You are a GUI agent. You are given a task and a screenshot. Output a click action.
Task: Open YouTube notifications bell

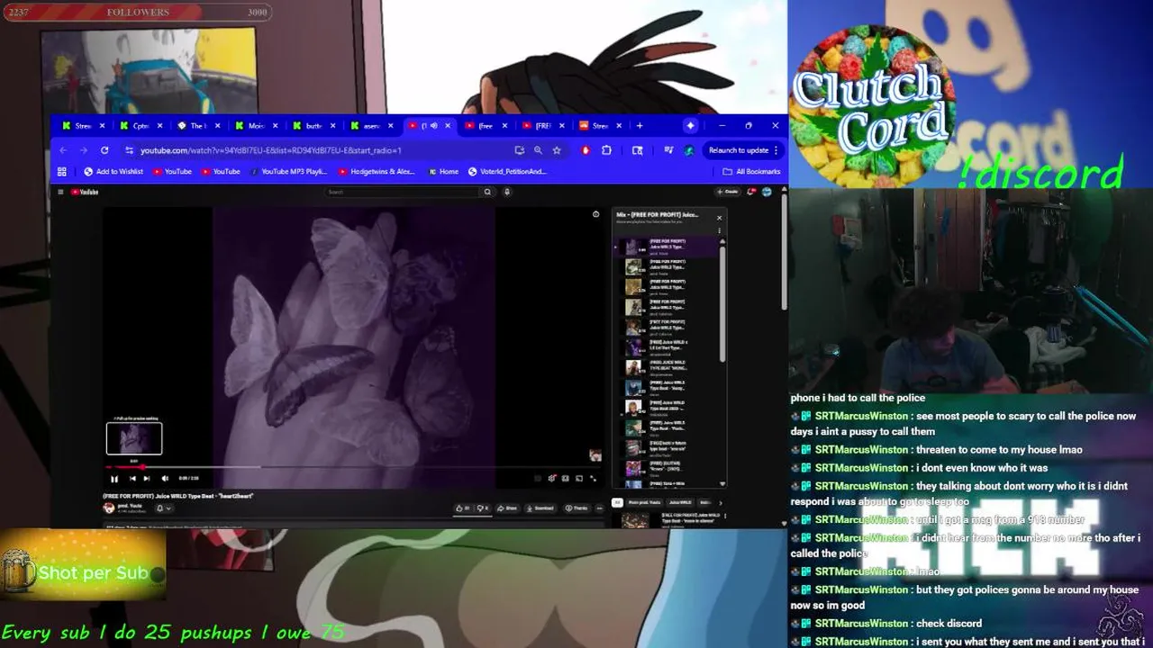click(752, 192)
